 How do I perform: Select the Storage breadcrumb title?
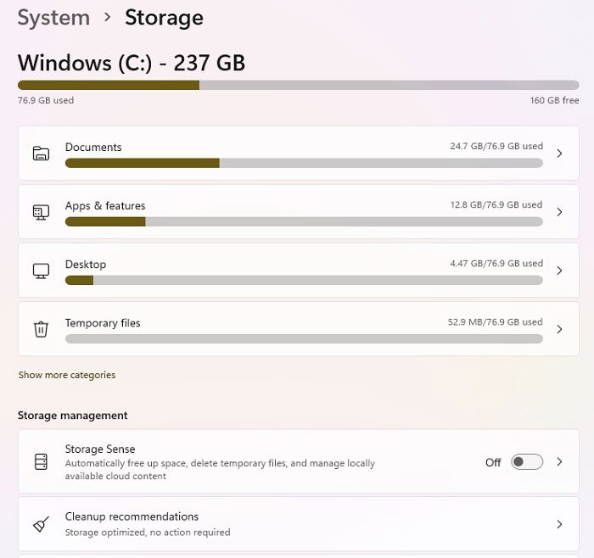click(164, 18)
